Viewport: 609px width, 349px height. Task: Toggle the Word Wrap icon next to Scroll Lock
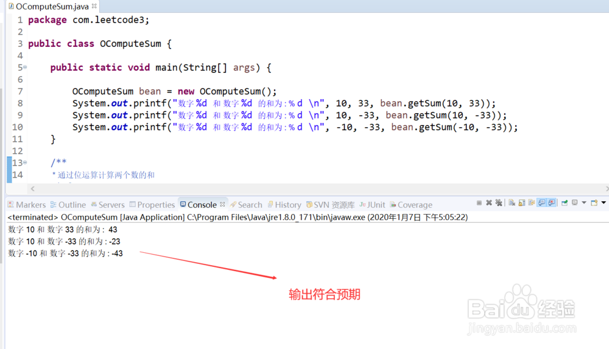click(532, 203)
